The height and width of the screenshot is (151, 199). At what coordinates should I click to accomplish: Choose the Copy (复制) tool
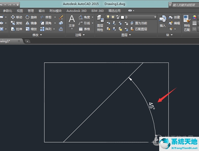[x=16, y=23]
